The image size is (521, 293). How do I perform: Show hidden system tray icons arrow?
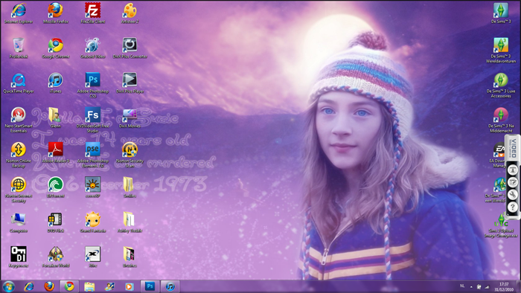(471, 286)
